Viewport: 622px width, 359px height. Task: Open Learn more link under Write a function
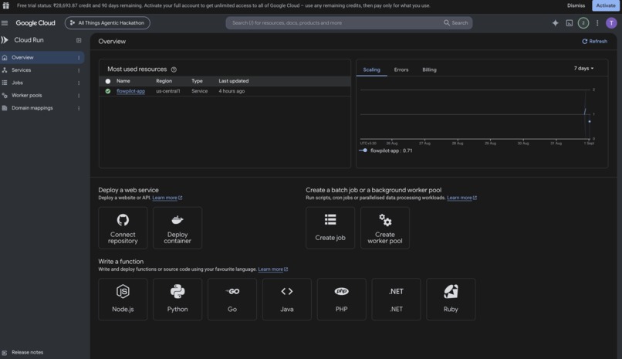pos(273,269)
